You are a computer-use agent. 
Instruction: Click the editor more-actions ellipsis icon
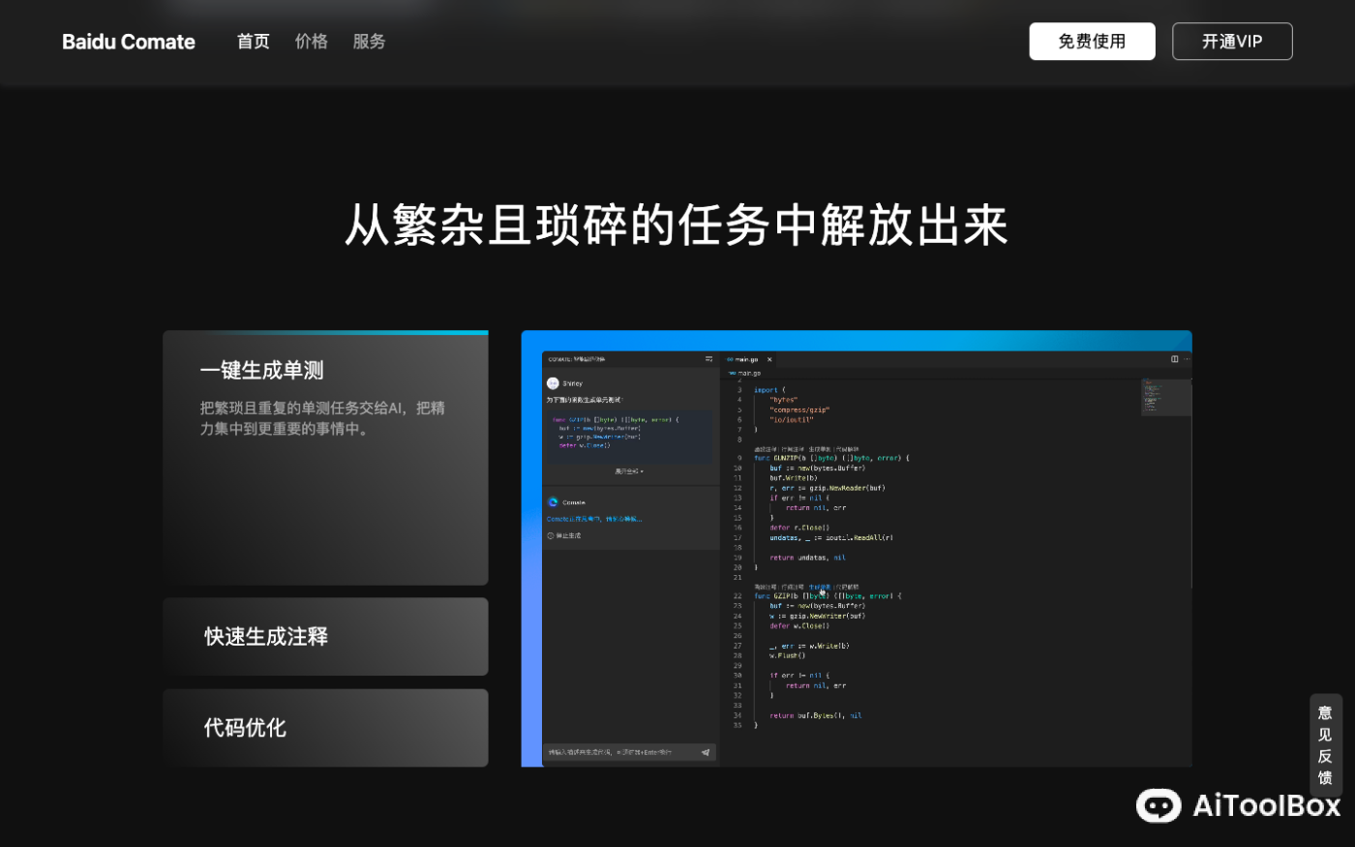tap(1187, 359)
